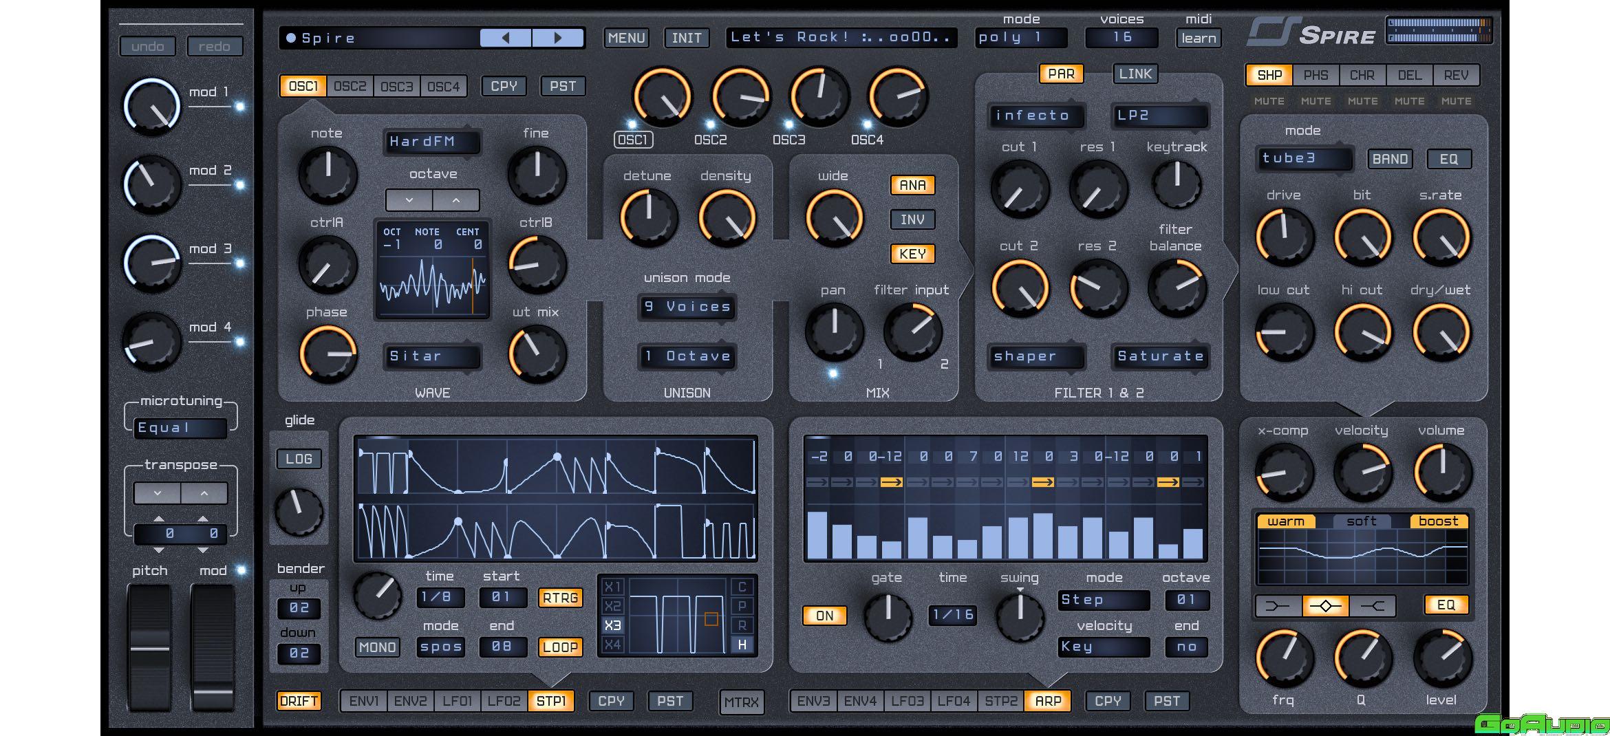Click the X2 stepper multiplier

[612, 606]
